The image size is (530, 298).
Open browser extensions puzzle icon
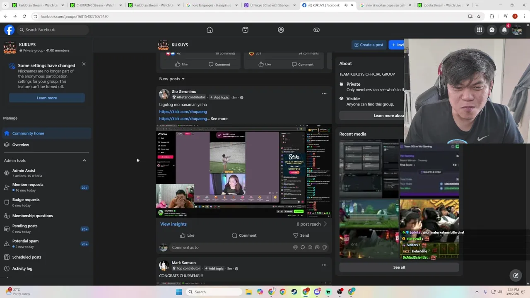click(x=492, y=16)
